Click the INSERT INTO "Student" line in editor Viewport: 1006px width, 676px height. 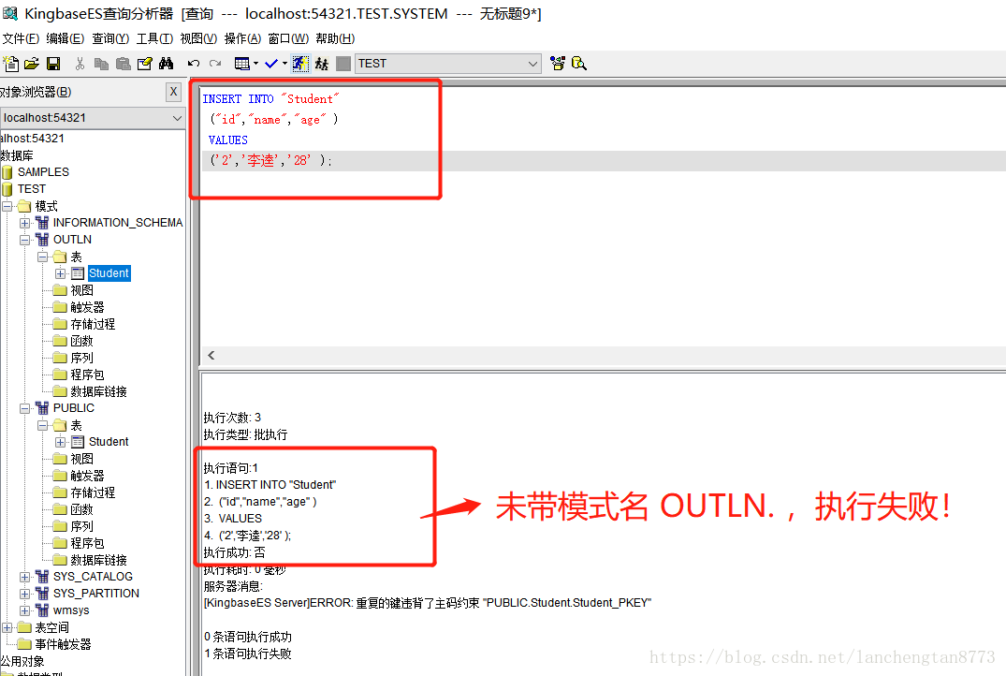270,99
